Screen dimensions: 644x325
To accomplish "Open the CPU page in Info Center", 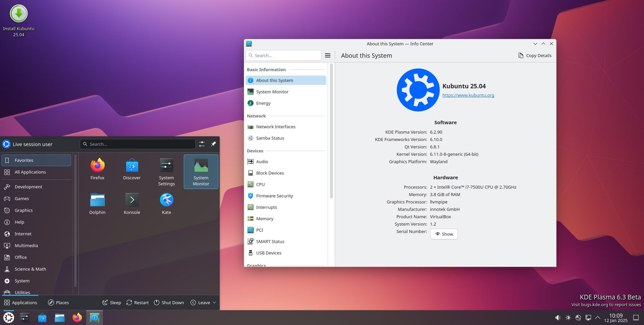I will coord(286,184).
